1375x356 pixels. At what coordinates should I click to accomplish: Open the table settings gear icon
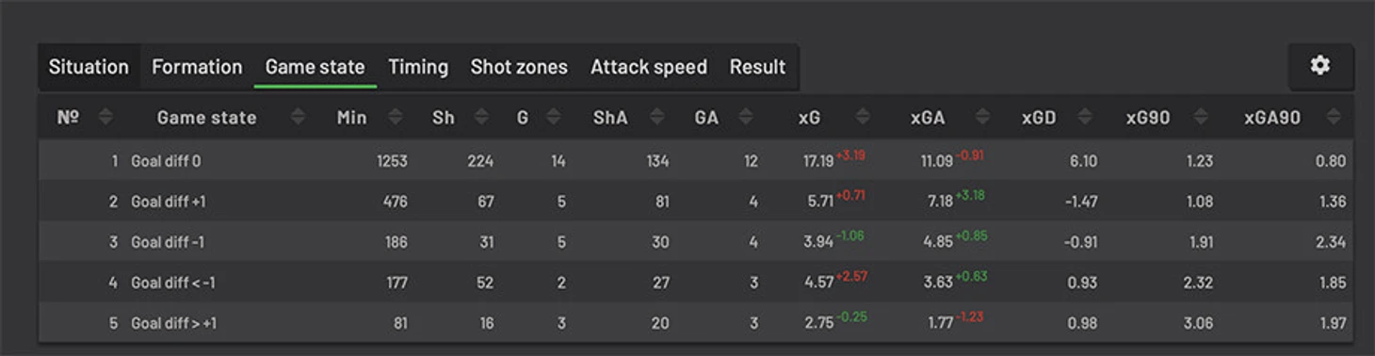pos(1320,66)
